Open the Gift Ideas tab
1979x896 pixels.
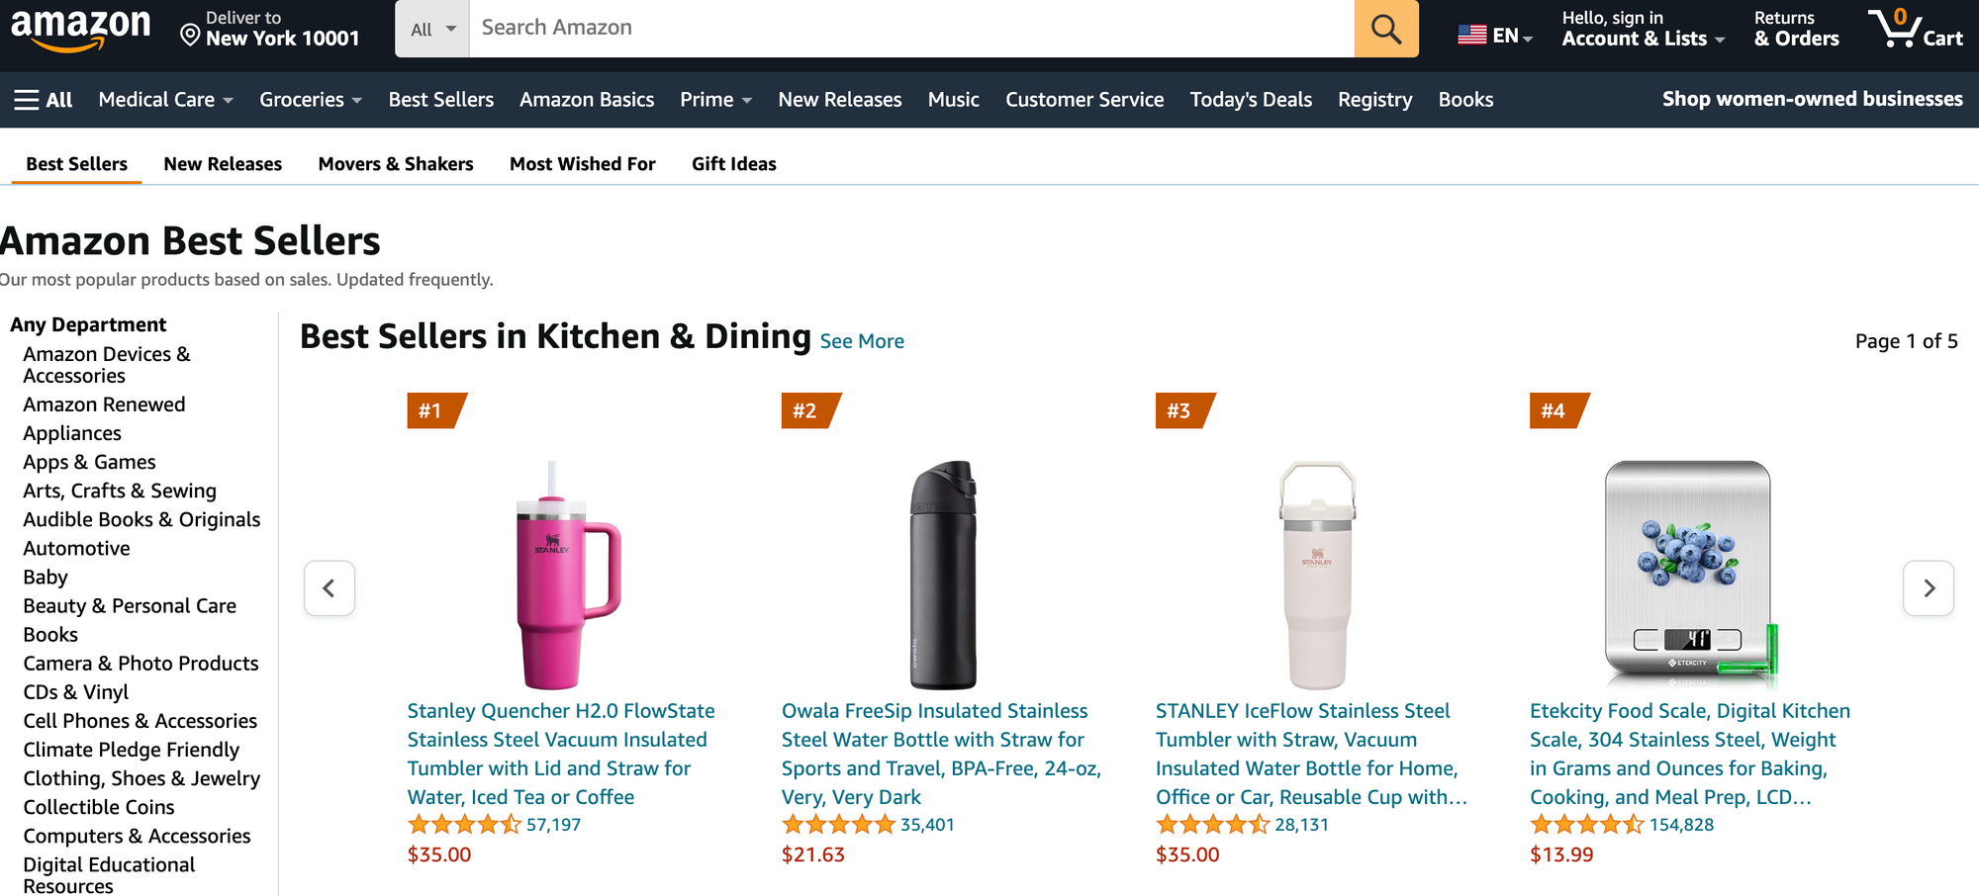[733, 163]
